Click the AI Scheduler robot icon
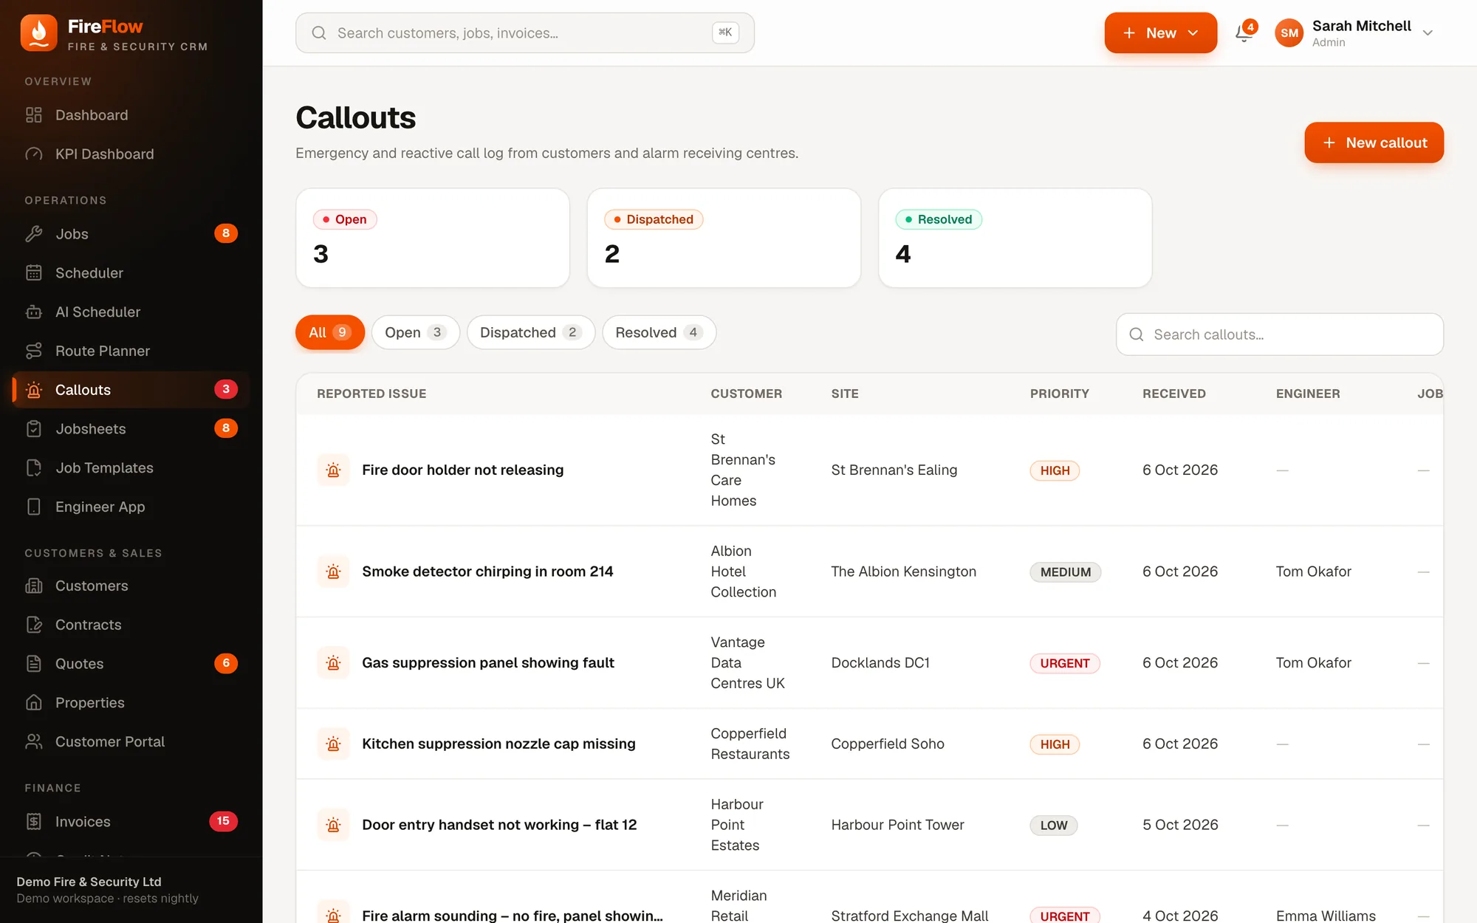The image size is (1477, 923). (34, 312)
